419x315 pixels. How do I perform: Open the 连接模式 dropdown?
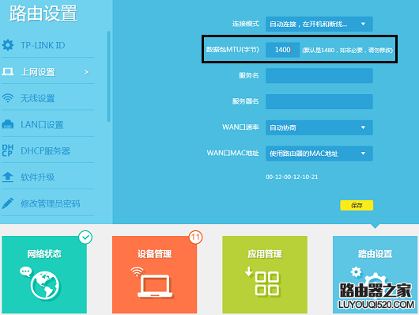tap(319, 24)
